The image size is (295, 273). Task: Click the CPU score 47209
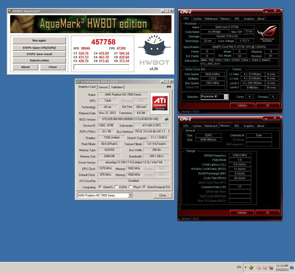tap(121, 48)
